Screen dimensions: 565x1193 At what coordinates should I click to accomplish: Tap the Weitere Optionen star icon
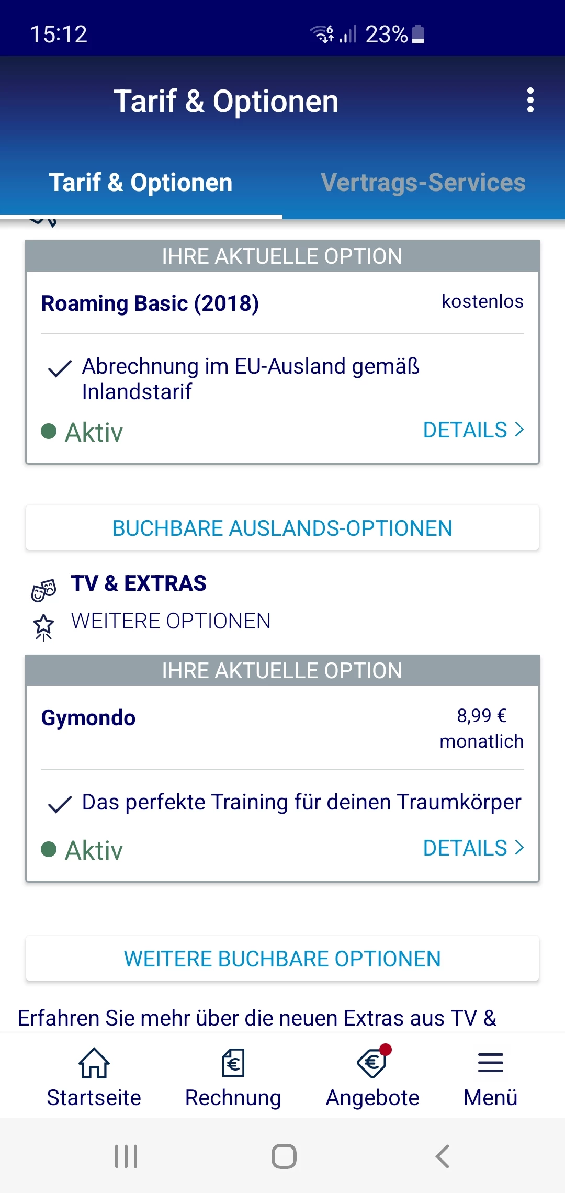(x=43, y=626)
